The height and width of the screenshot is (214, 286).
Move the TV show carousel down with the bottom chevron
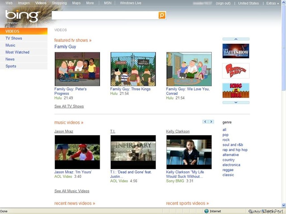(236, 103)
